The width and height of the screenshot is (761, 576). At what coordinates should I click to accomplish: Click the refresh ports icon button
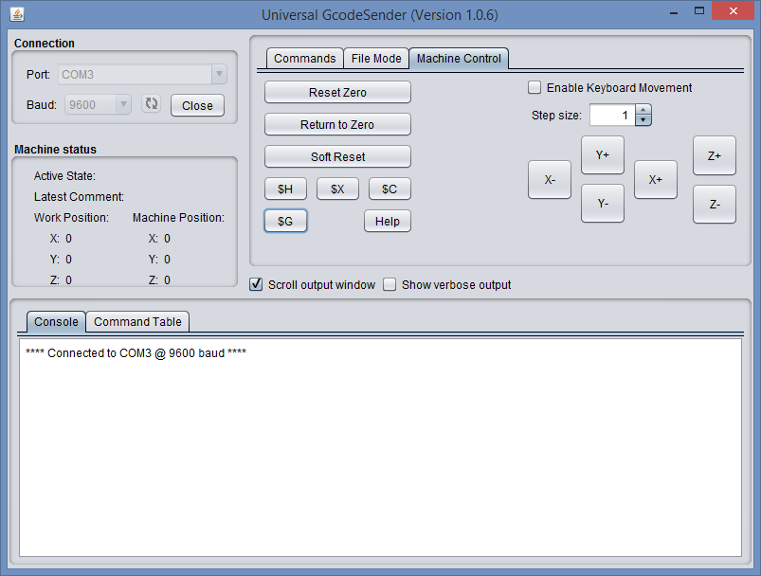(x=152, y=104)
